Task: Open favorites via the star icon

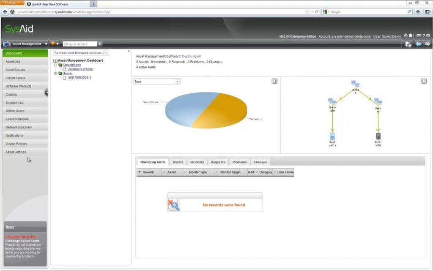Action: 53,44
